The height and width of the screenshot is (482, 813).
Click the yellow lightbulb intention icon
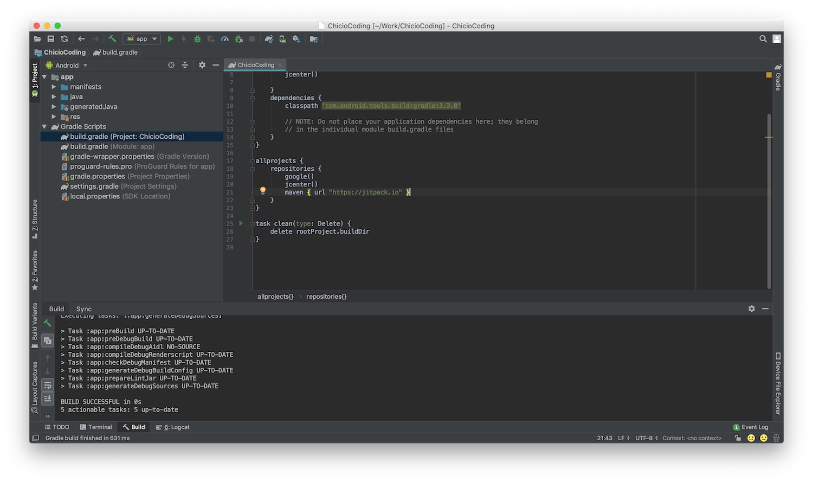pos(263,191)
